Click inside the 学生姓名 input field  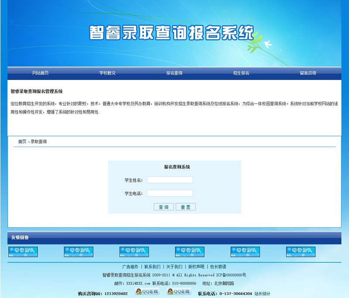pyautogui.click(x=169, y=180)
